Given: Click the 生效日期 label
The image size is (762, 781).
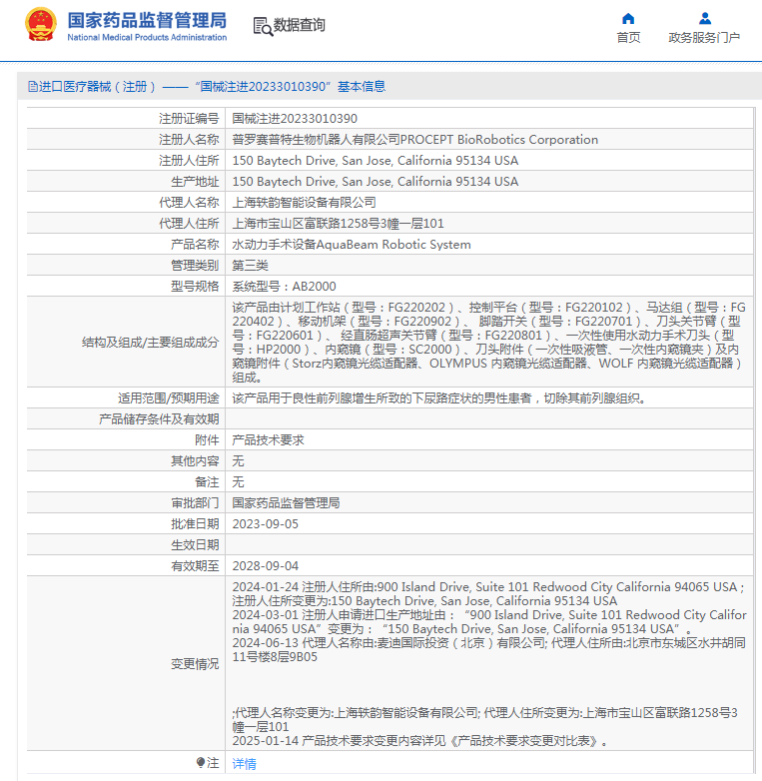Looking at the screenshot, I should [195, 545].
